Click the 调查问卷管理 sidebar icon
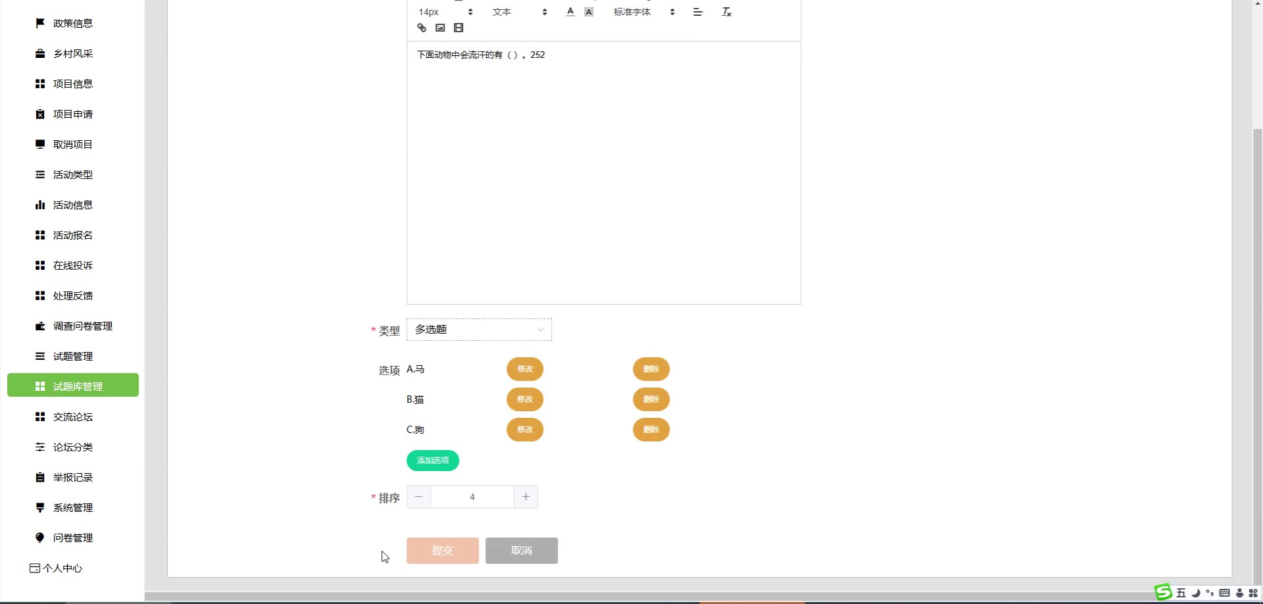Screen dimensions: 1263x604 40,326
